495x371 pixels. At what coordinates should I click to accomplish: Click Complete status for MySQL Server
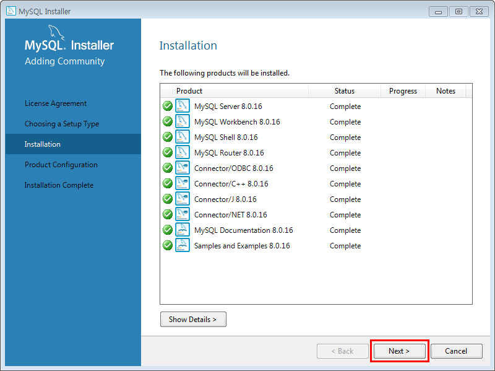pos(345,107)
